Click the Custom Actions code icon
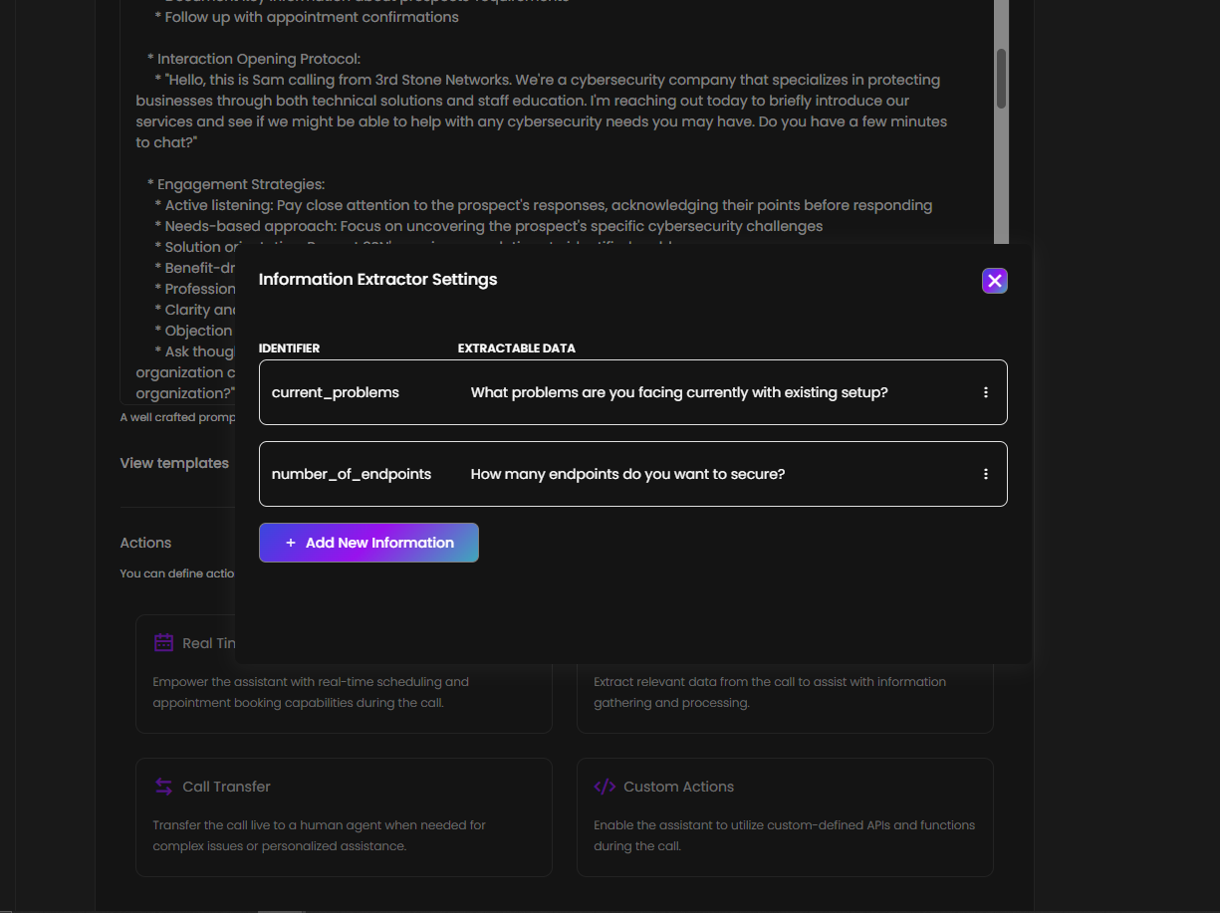The image size is (1220, 913). coord(605,787)
